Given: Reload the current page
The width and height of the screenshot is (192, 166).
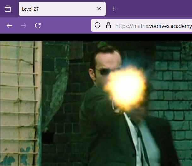Looking at the screenshot, I should (x=38, y=26).
